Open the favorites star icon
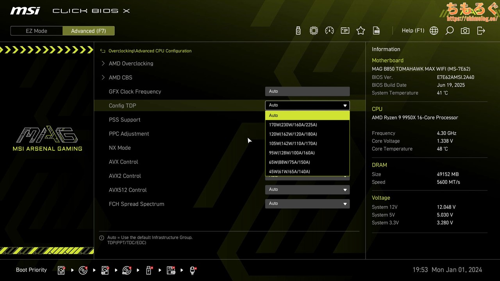The image size is (500, 281). [x=361, y=31]
